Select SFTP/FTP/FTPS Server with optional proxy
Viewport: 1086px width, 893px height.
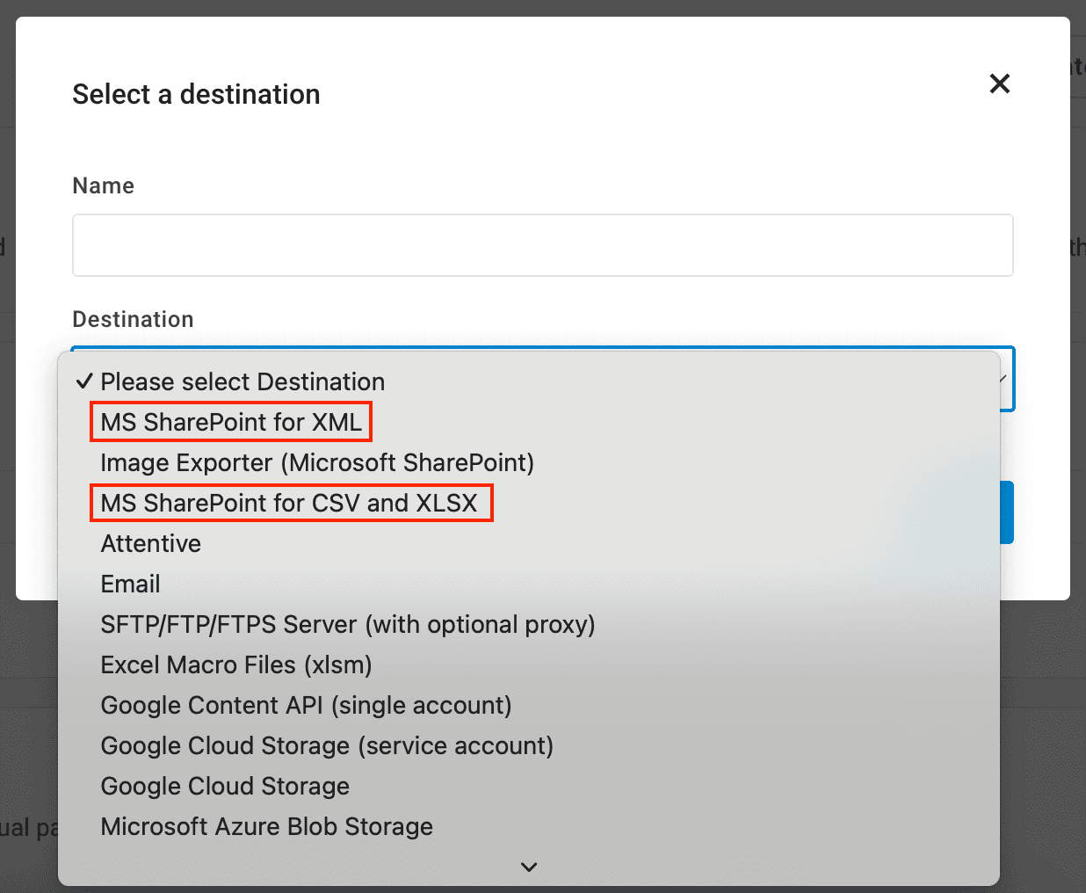348,624
